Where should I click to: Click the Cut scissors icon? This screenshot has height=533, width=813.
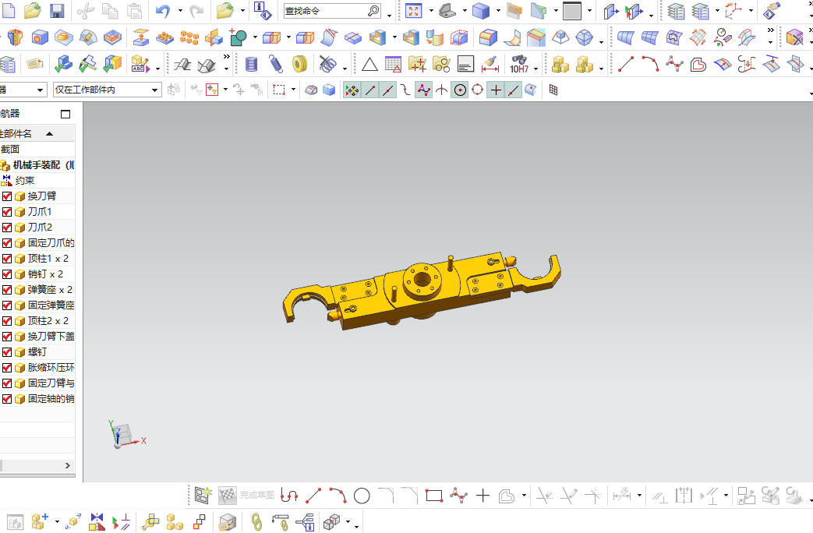(86, 11)
